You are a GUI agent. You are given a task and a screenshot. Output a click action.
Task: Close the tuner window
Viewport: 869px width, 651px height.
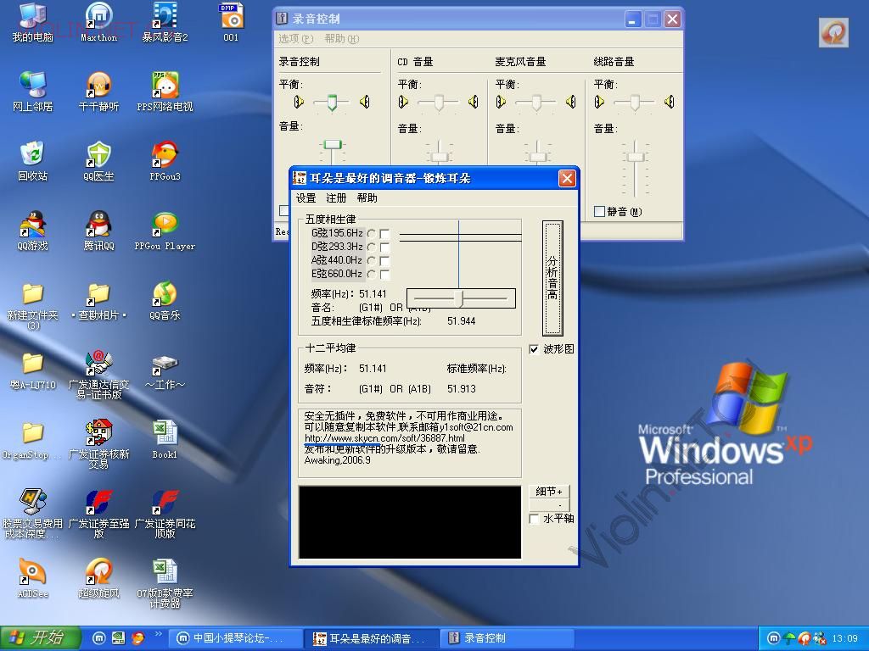(566, 178)
